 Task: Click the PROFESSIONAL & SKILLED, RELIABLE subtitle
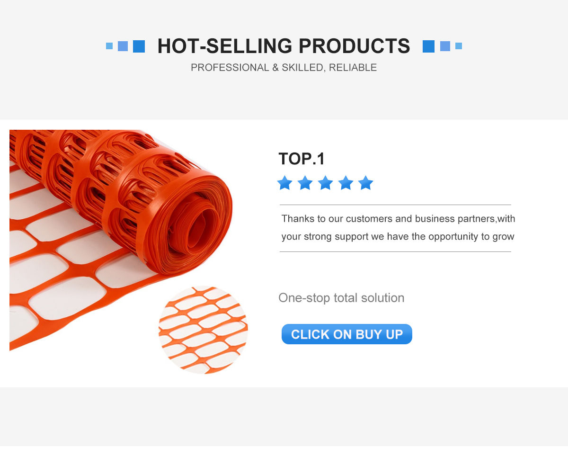point(284,68)
